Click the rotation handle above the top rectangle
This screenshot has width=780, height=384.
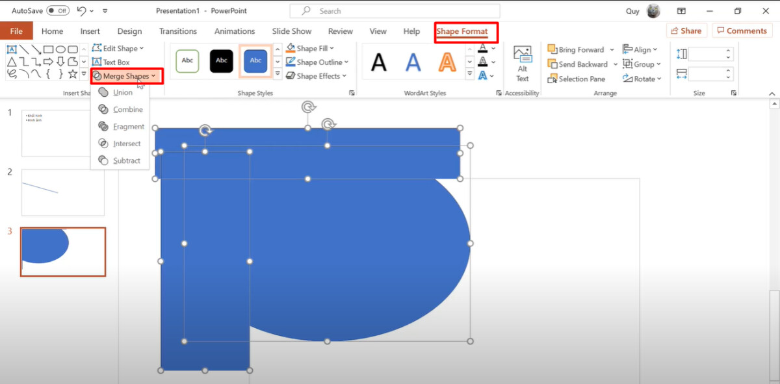coord(308,106)
